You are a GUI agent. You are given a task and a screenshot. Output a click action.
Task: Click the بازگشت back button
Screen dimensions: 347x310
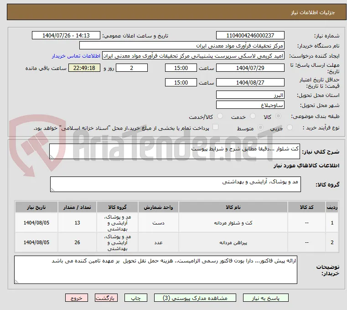(x=106, y=298)
